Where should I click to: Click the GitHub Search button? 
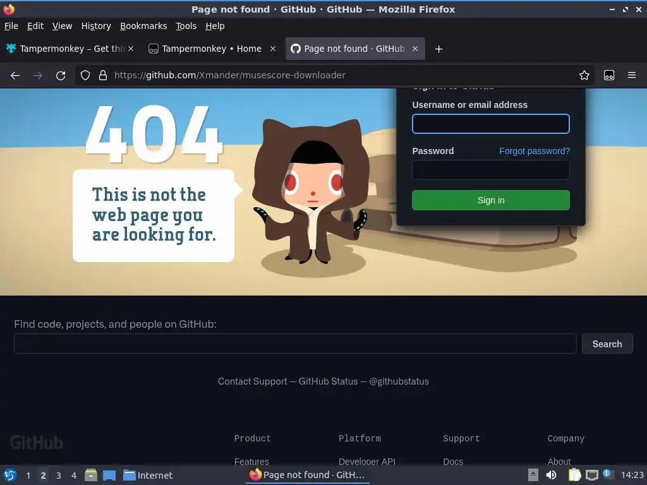[607, 344]
